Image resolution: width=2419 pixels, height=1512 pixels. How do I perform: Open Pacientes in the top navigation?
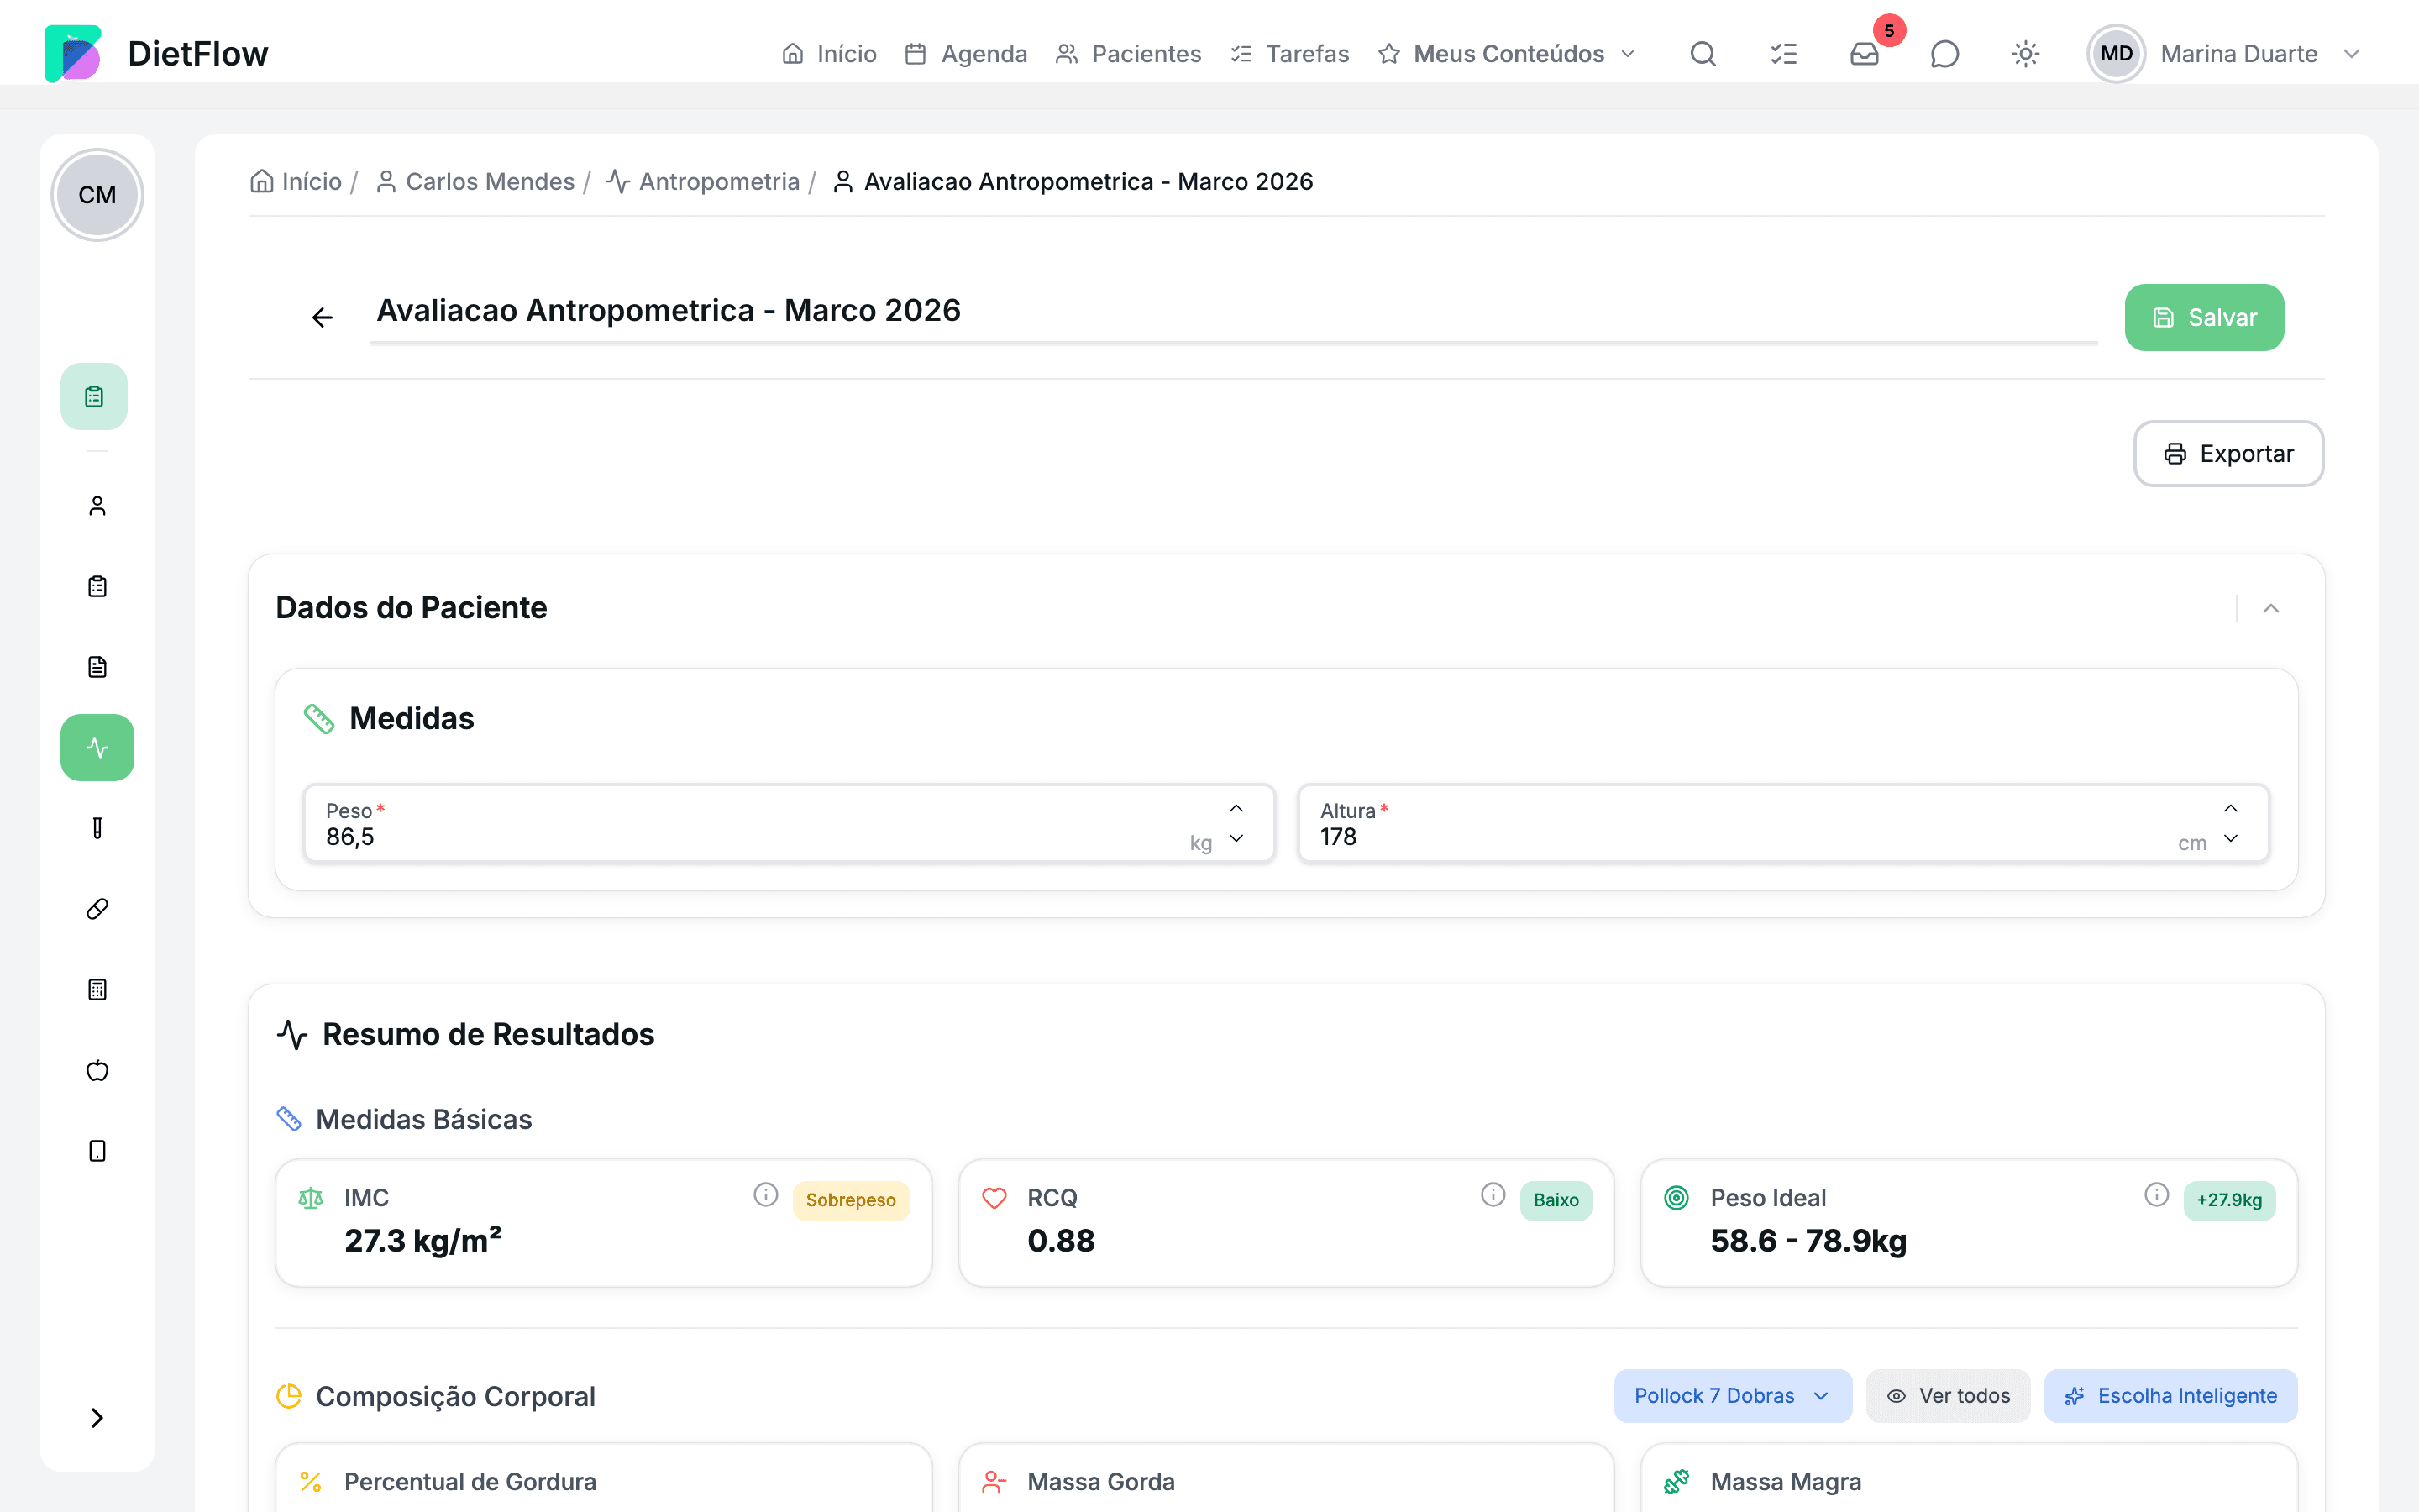1129,54
